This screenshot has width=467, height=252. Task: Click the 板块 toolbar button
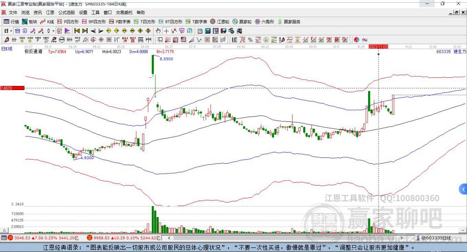point(30,22)
